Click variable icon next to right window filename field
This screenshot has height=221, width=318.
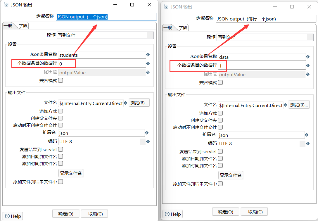click(285, 105)
